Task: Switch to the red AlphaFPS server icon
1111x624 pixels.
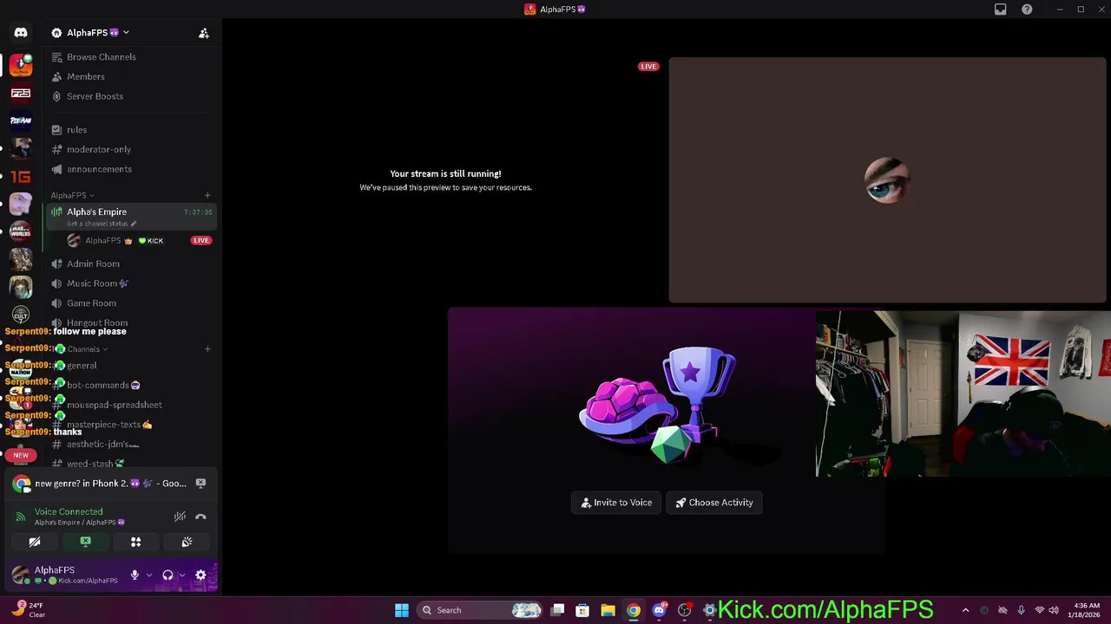Action: pos(21,65)
